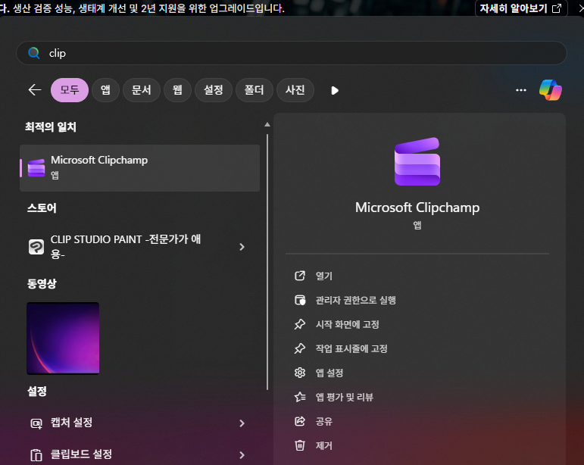Select the 문서 filter tab
Image resolution: width=584 pixels, height=465 pixels.
[x=141, y=89]
